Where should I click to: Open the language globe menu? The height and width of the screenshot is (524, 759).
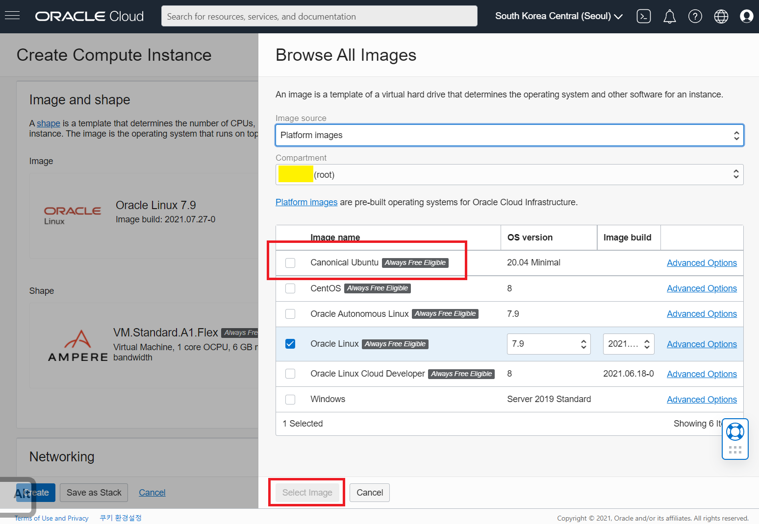pyautogui.click(x=721, y=16)
